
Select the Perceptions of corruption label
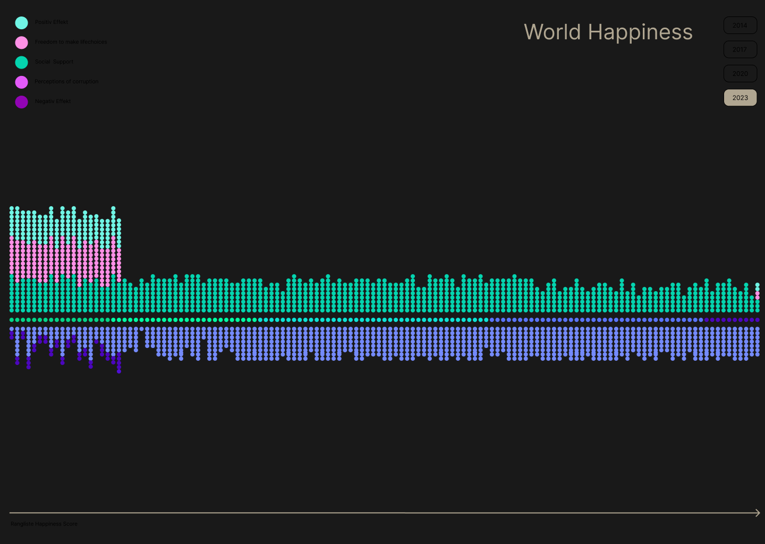(x=66, y=81)
